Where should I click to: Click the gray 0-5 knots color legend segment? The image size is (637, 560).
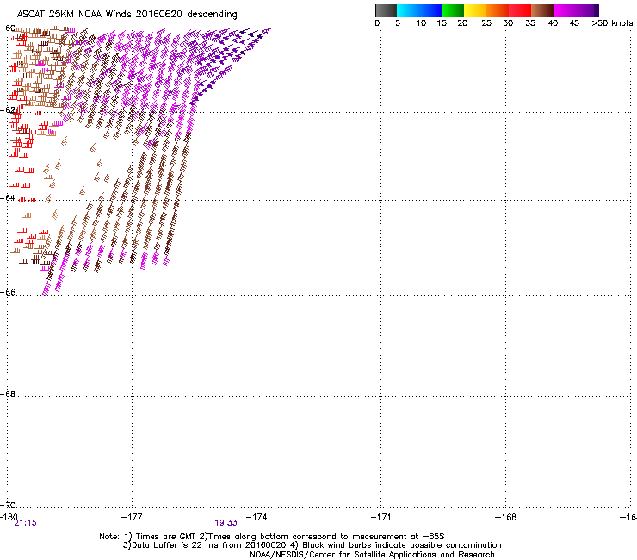(386, 10)
